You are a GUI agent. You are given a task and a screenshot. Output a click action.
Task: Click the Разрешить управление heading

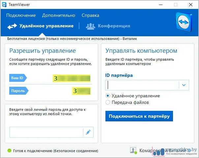click(x=43, y=51)
